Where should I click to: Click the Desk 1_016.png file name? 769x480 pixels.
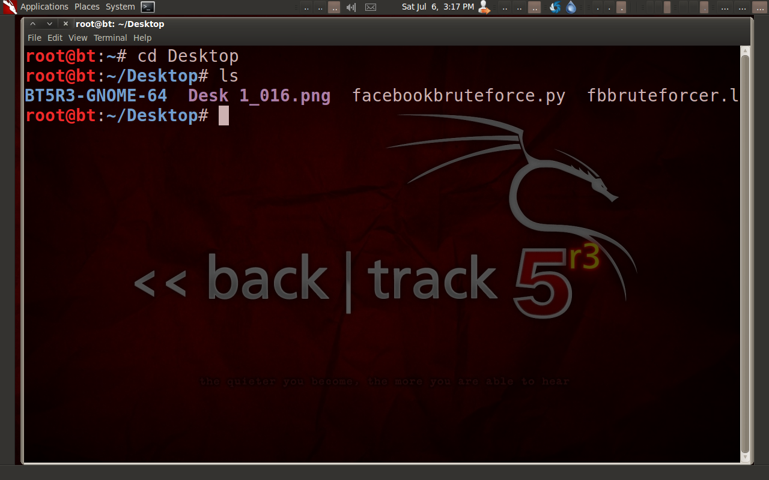click(x=260, y=95)
